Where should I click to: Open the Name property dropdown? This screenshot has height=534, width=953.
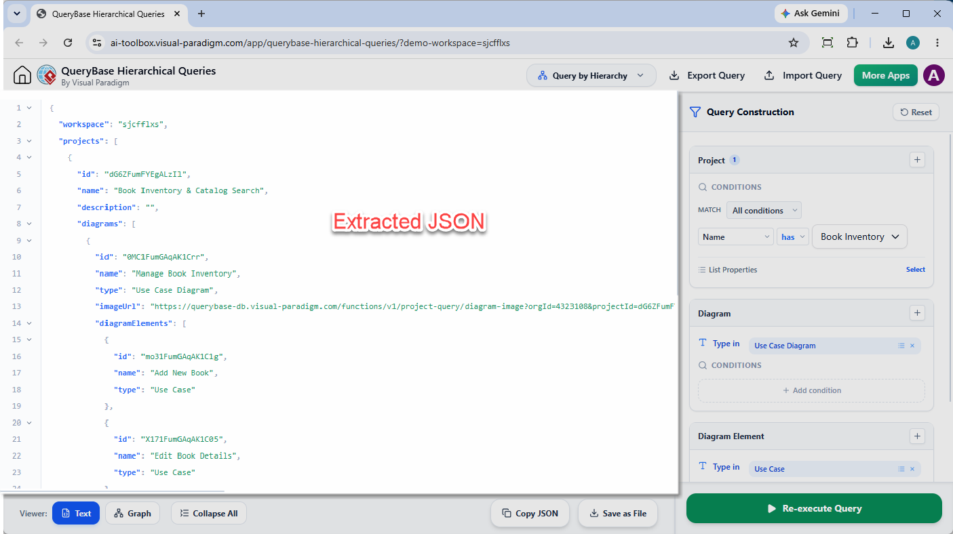[x=735, y=237]
